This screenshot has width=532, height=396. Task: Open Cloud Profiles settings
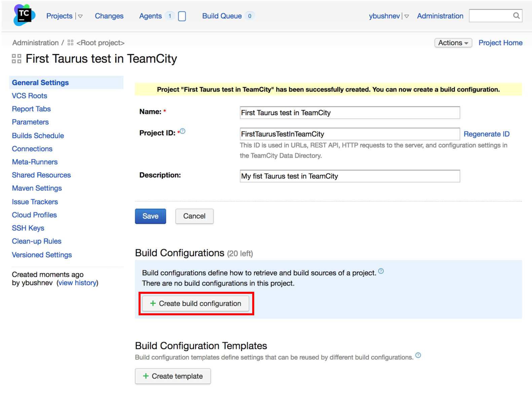[x=34, y=215]
